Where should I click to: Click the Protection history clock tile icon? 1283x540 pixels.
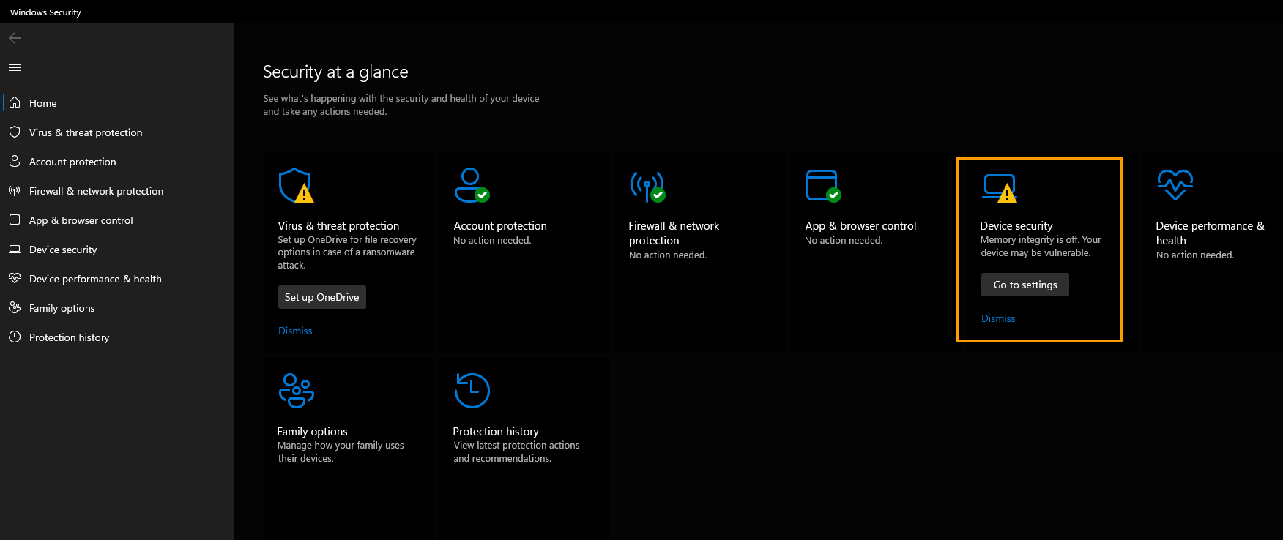(x=472, y=390)
